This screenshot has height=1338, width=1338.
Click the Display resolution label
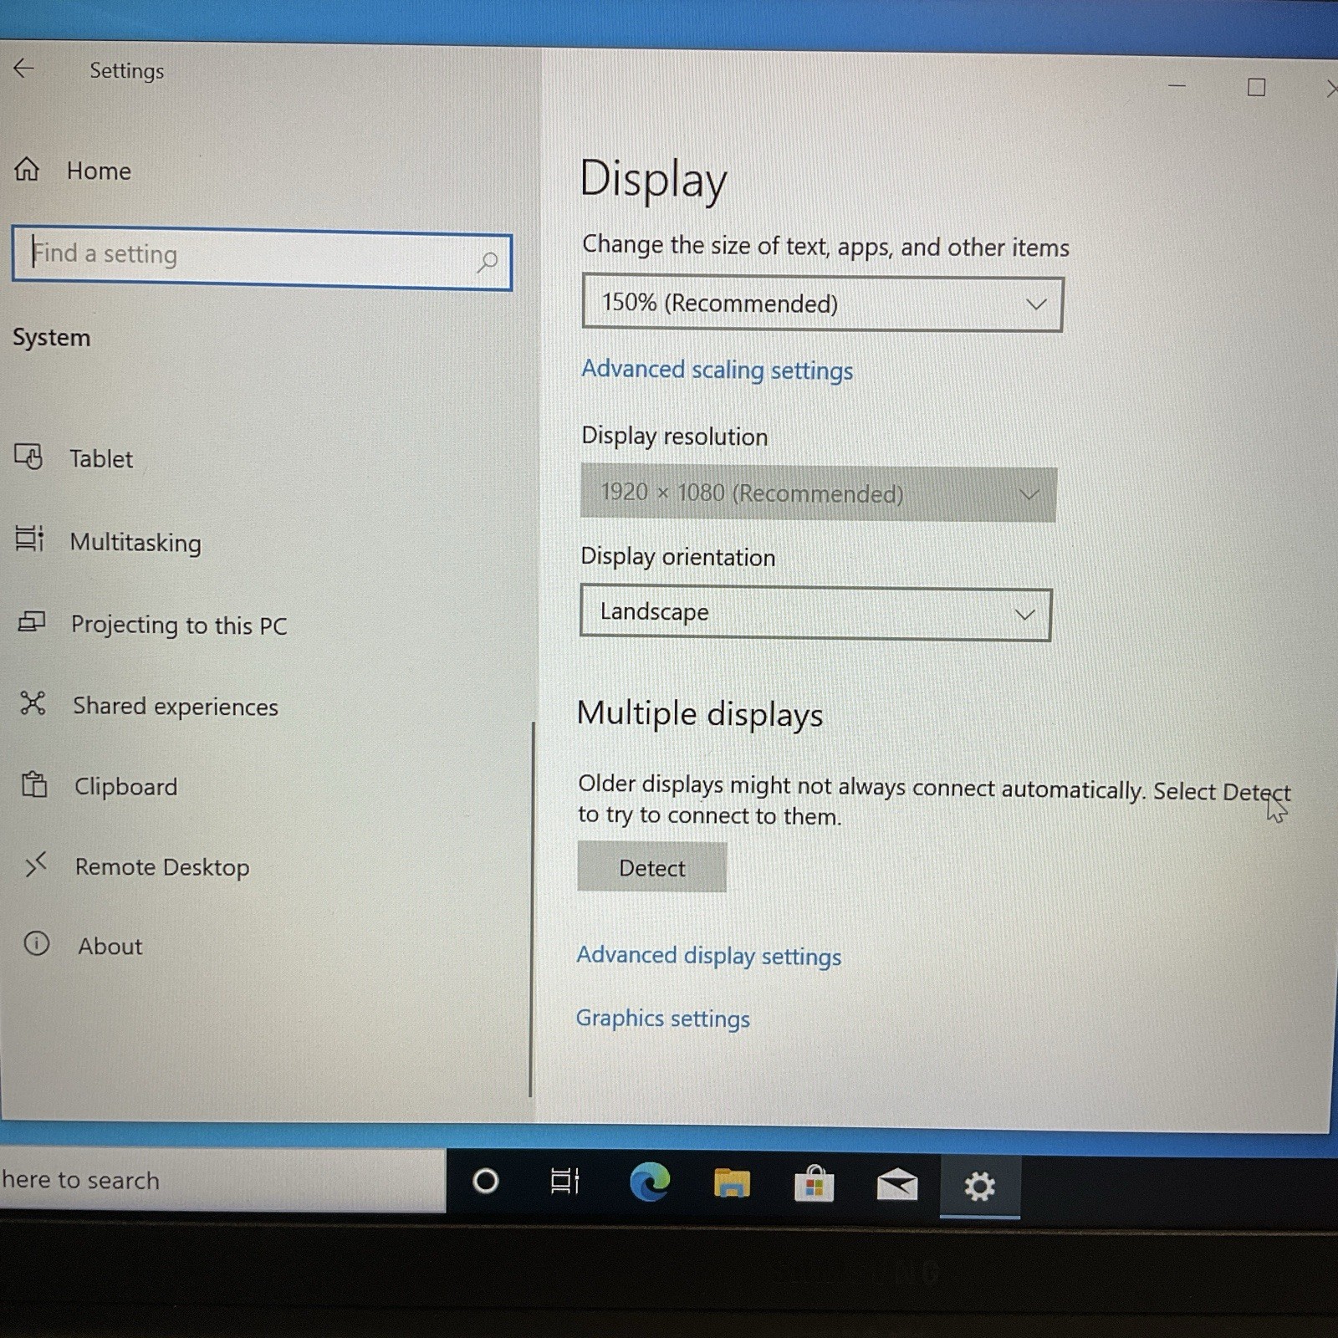click(x=674, y=436)
